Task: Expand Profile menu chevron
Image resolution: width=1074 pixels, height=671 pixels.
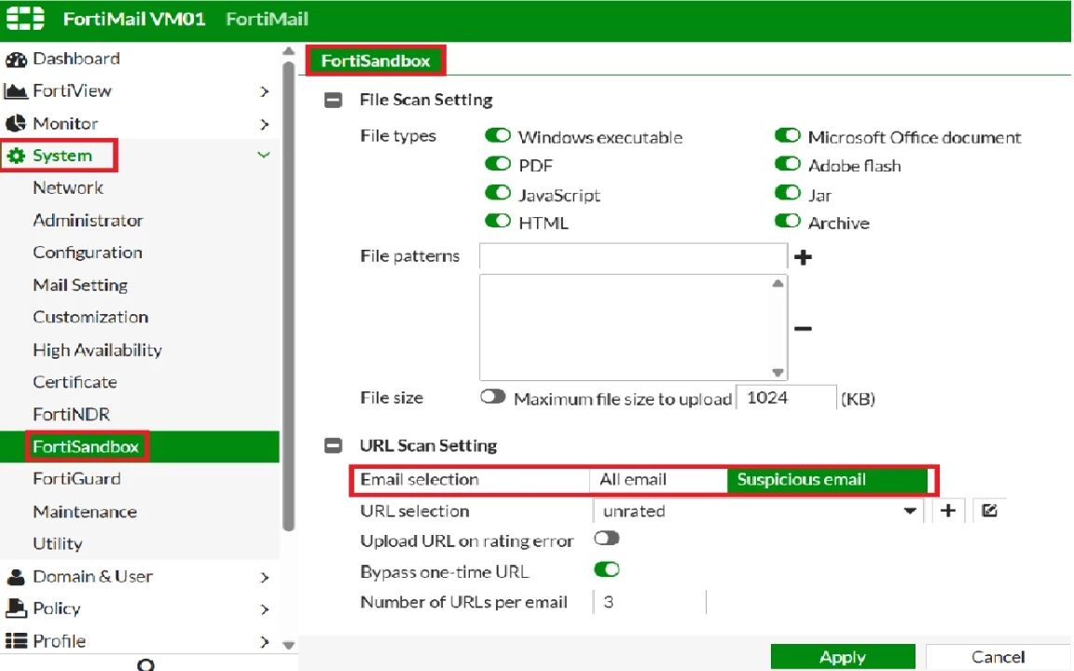Action: tap(265, 641)
